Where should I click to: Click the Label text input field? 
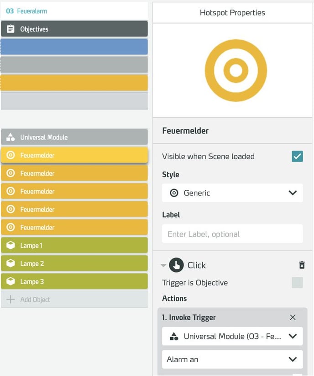[x=232, y=234]
